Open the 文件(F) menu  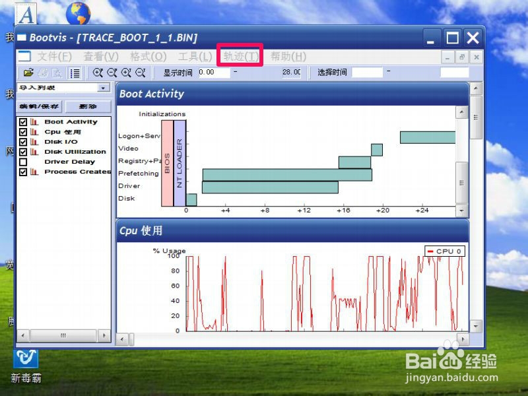[54, 57]
